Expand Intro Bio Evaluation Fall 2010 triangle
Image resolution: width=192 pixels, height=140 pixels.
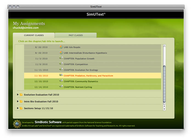(18, 101)
